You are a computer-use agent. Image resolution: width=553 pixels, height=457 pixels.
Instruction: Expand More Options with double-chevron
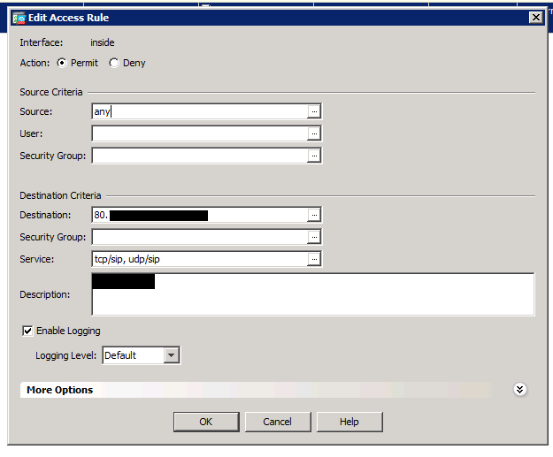click(520, 390)
